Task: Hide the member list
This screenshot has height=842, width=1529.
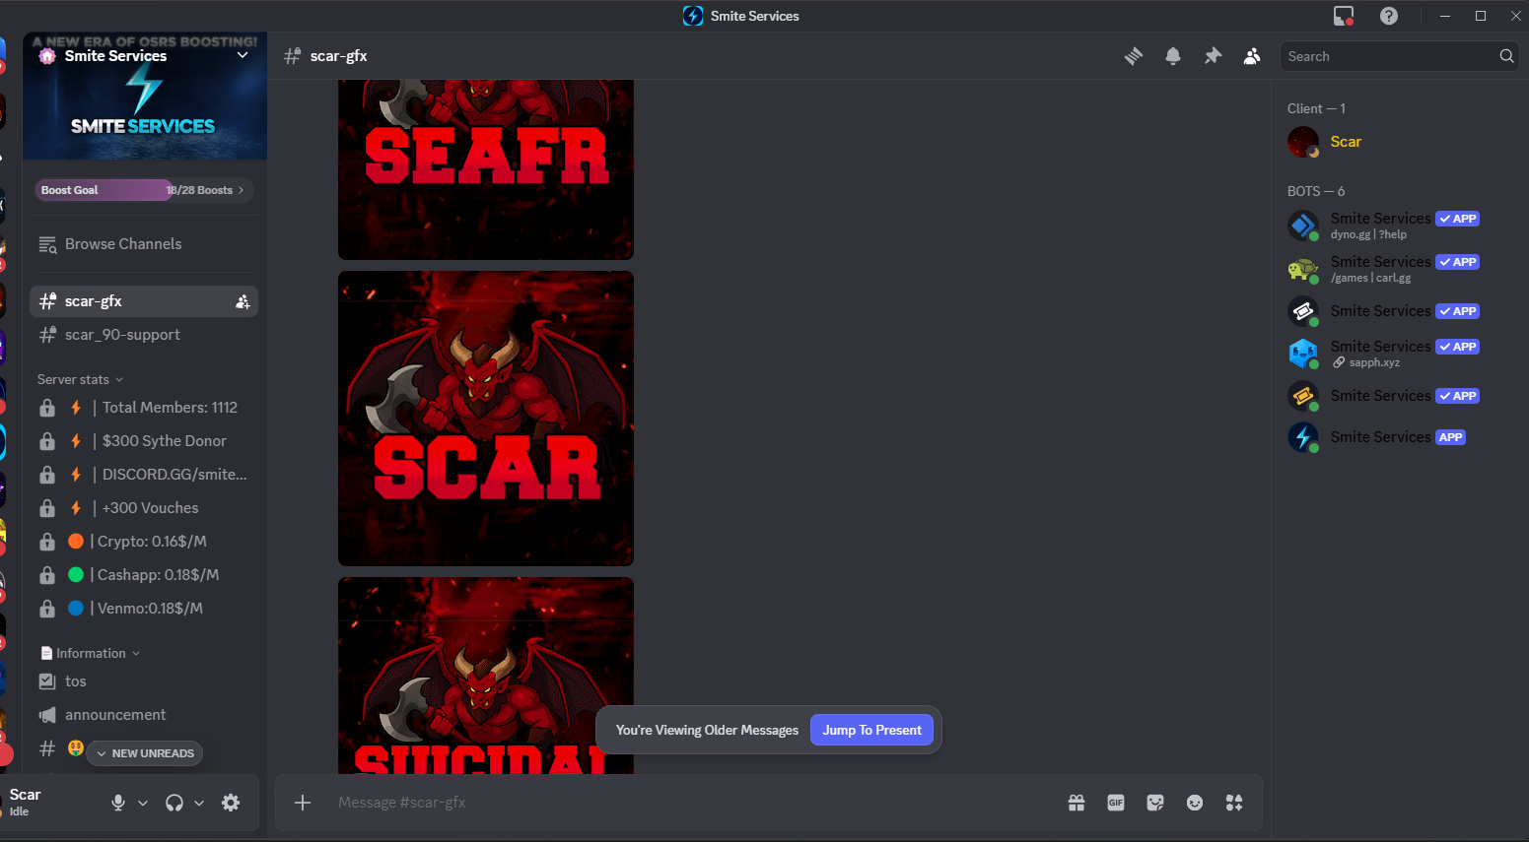Action: (1252, 56)
